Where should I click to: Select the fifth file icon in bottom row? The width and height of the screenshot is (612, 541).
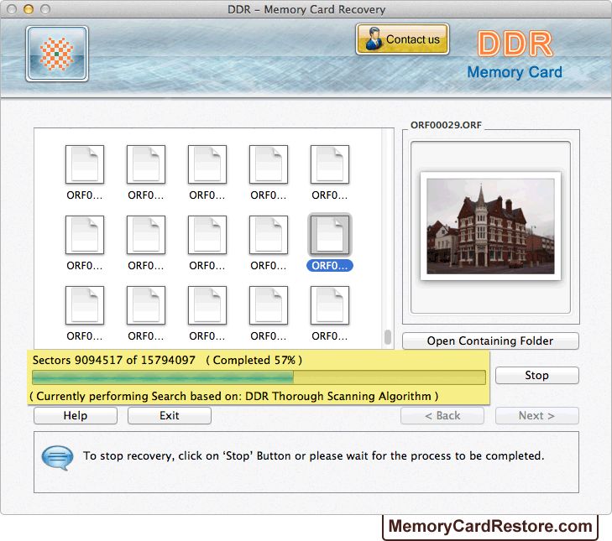click(330, 305)
